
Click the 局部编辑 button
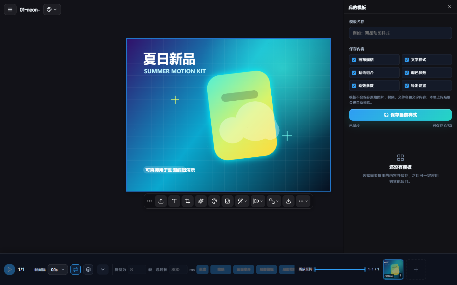(x=267, y=269)
